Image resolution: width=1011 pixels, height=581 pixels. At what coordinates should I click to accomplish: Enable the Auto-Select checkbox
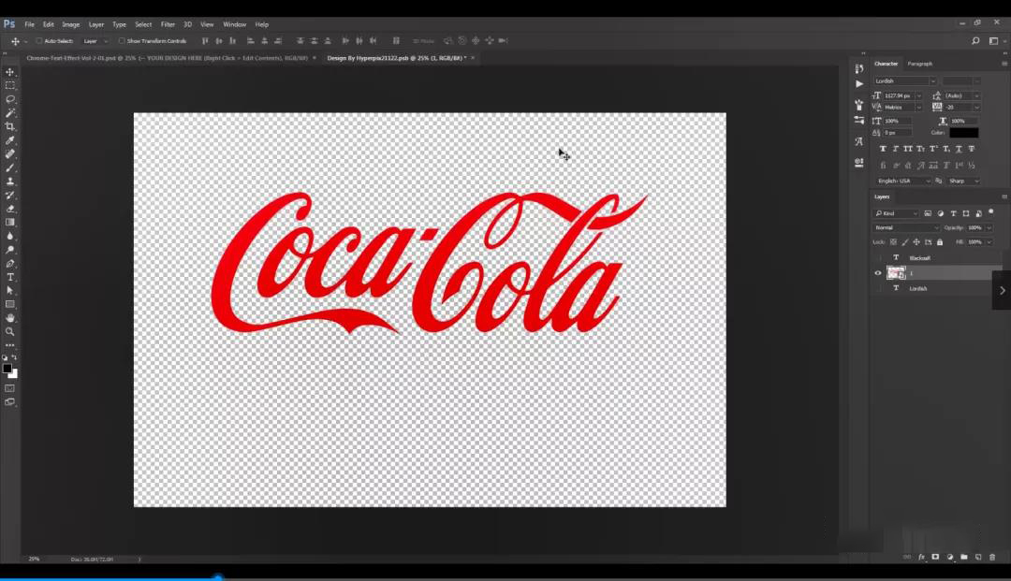(x=38, y=41)
